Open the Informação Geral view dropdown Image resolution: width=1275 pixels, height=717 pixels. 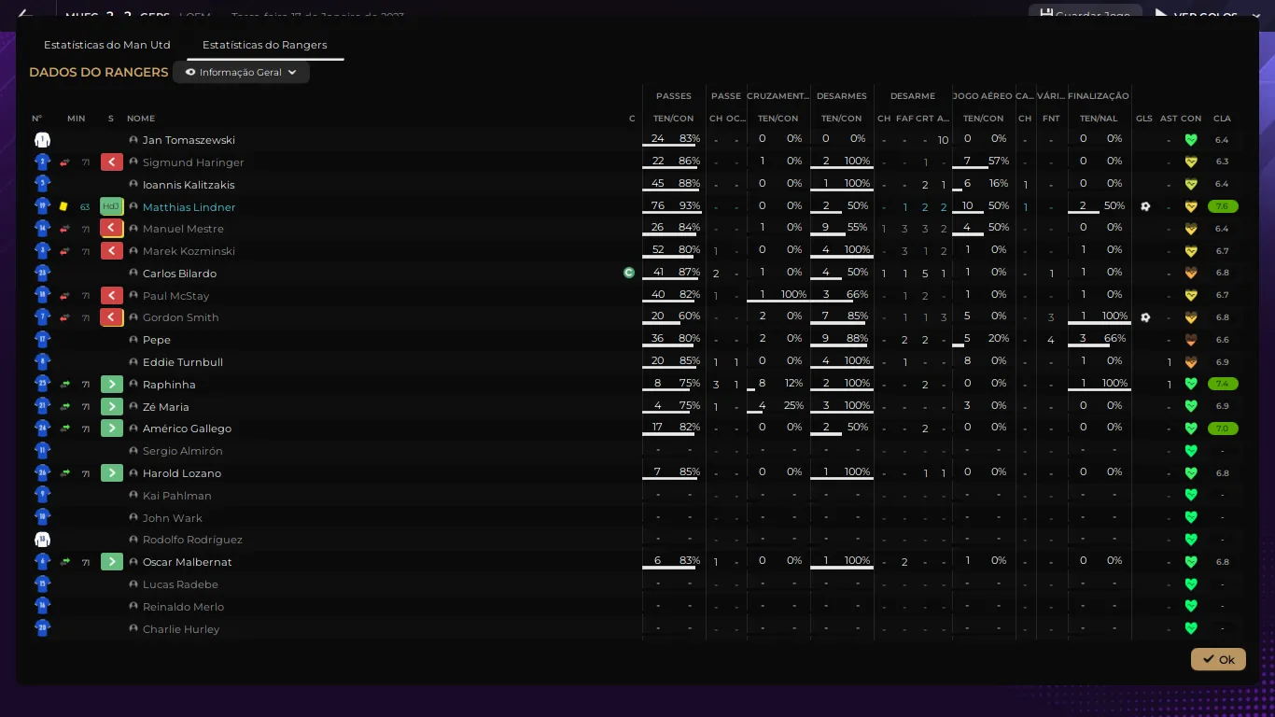pos(241,72)
